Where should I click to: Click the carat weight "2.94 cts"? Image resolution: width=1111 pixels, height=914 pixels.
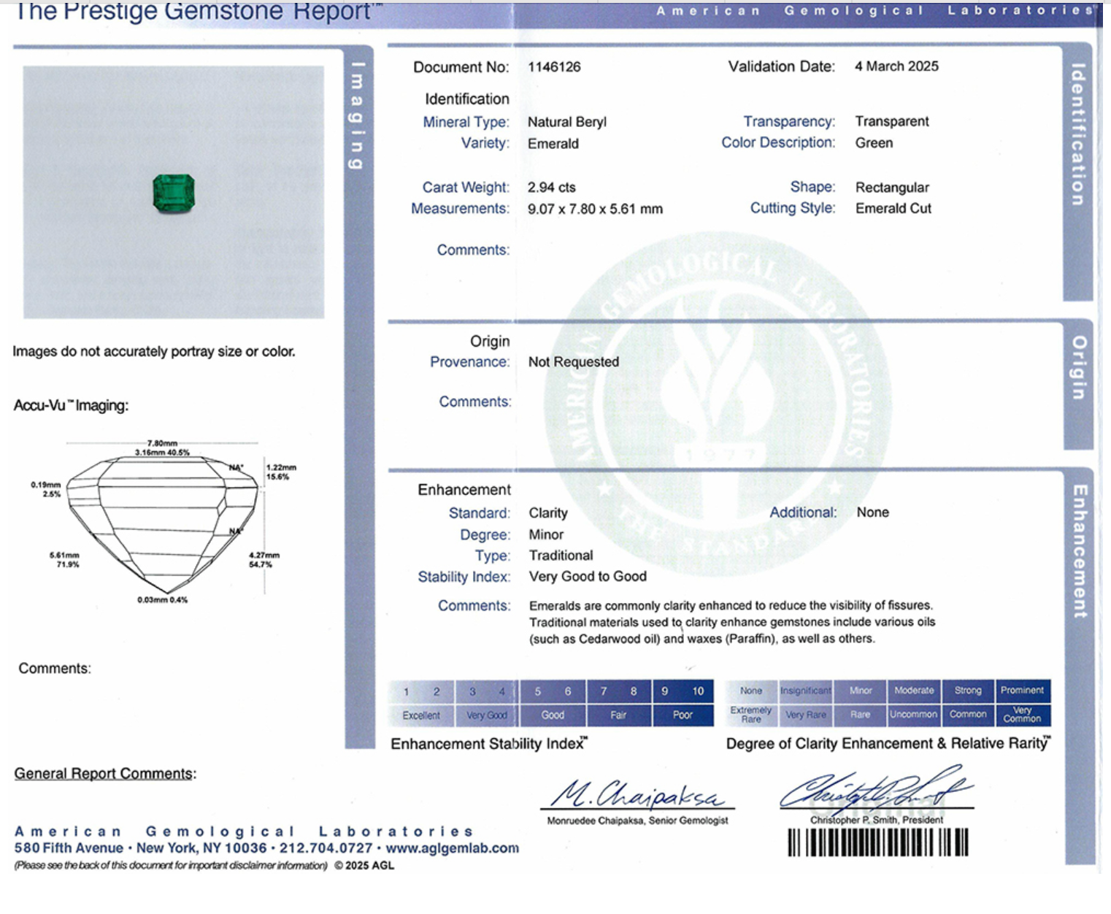pos(552,188)
